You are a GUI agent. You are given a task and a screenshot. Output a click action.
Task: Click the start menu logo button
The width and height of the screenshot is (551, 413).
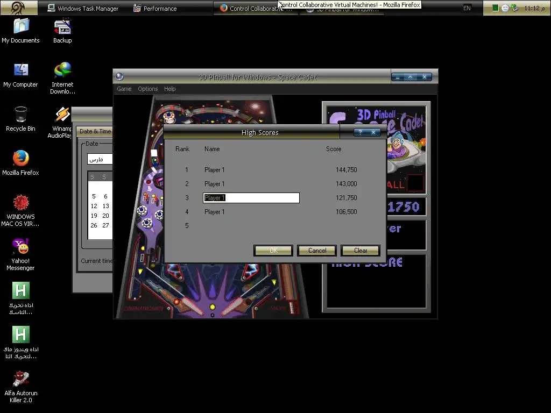[19, 8]
